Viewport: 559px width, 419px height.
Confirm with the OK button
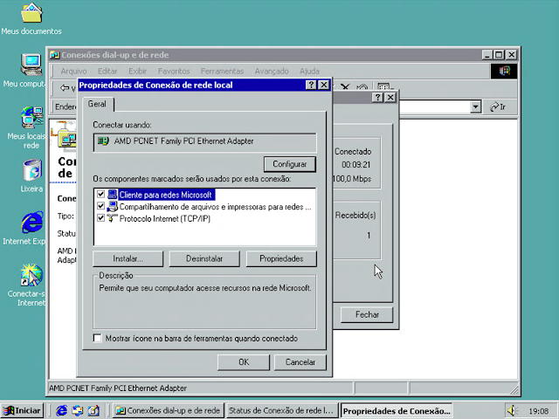[244, 362]
